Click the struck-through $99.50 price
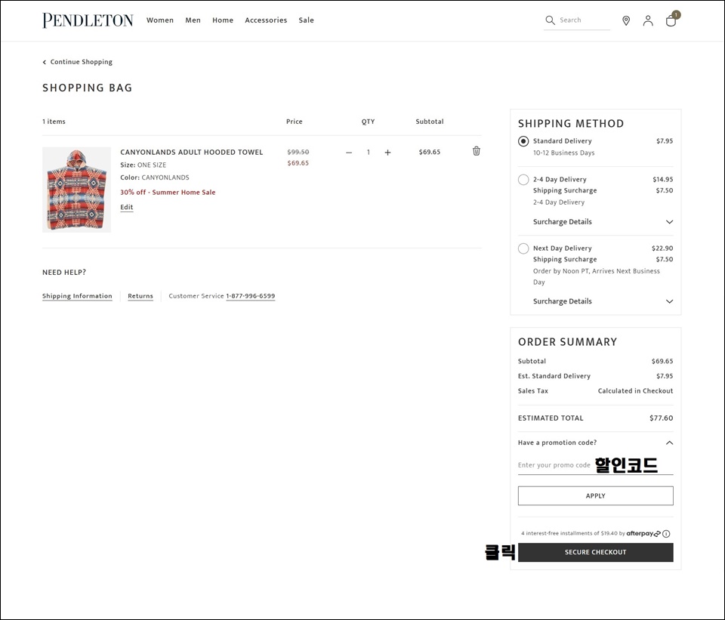725x620 pixels. pyautogui.click(x=298, y=152)
